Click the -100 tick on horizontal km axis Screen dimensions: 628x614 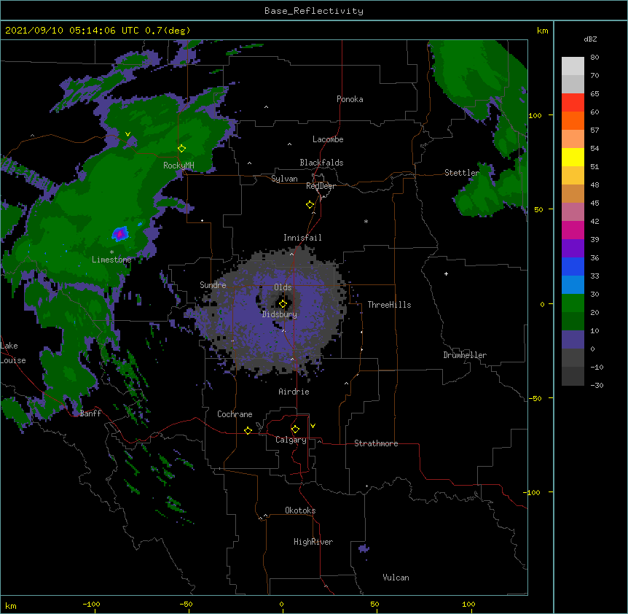pyautogui.click(x=92, y=604)
